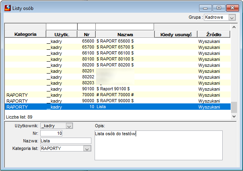The width and height of the screenshot is (243, 171).
Task: Select the Raport 90100 row
Action: [118, 89]
